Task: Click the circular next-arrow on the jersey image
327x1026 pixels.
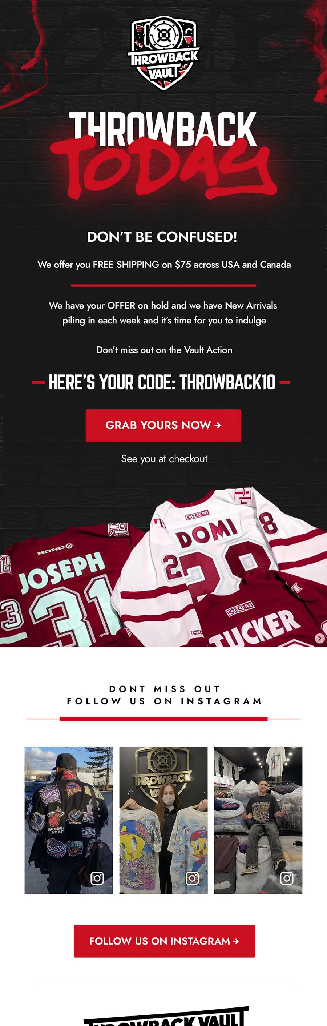Action: click(319, 638)
